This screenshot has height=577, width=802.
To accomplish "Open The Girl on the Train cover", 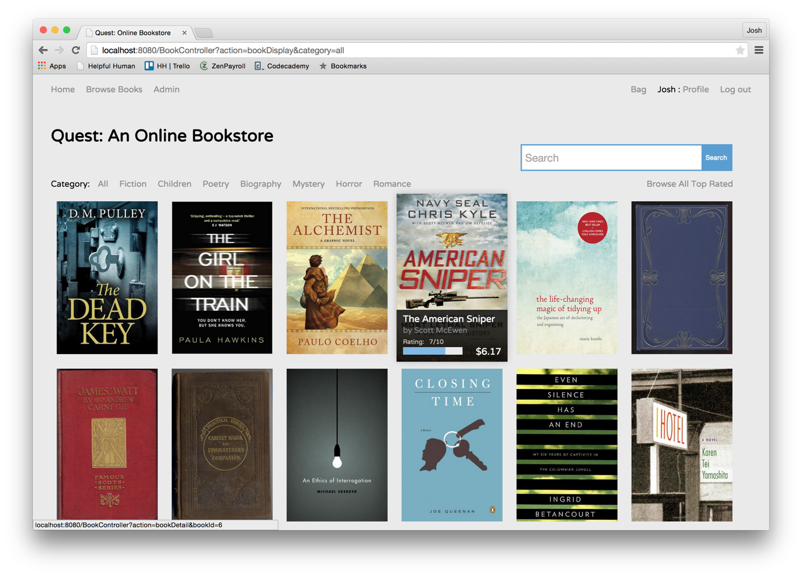I will tap(222, 278).
